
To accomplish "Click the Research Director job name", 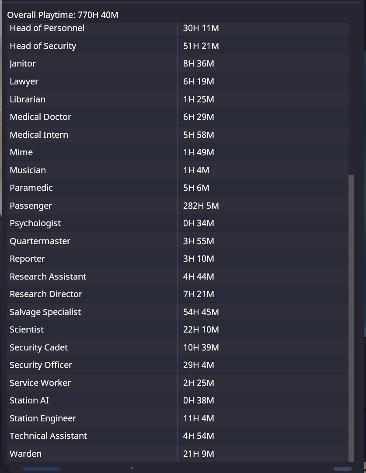I will coord(46,294).
